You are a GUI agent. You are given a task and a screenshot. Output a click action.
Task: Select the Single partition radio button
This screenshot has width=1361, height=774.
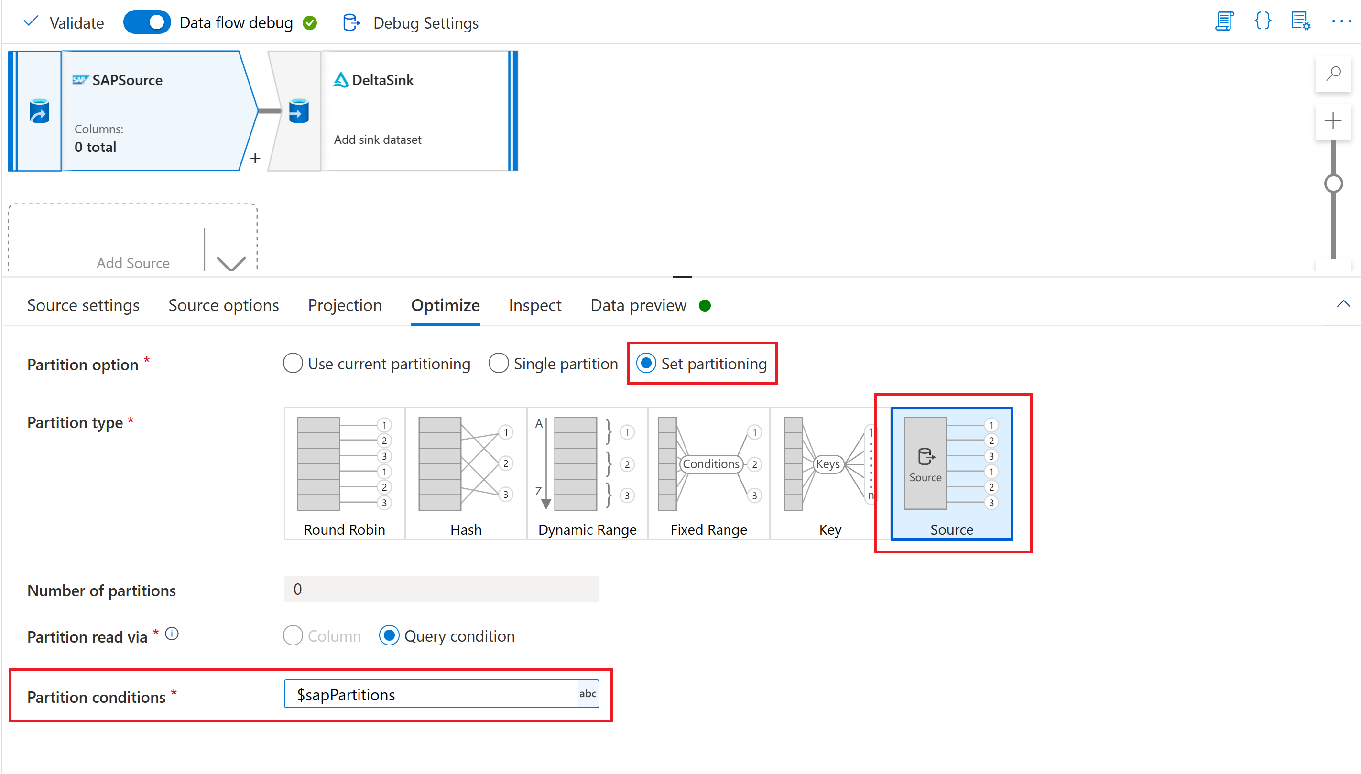pos(497,364)
